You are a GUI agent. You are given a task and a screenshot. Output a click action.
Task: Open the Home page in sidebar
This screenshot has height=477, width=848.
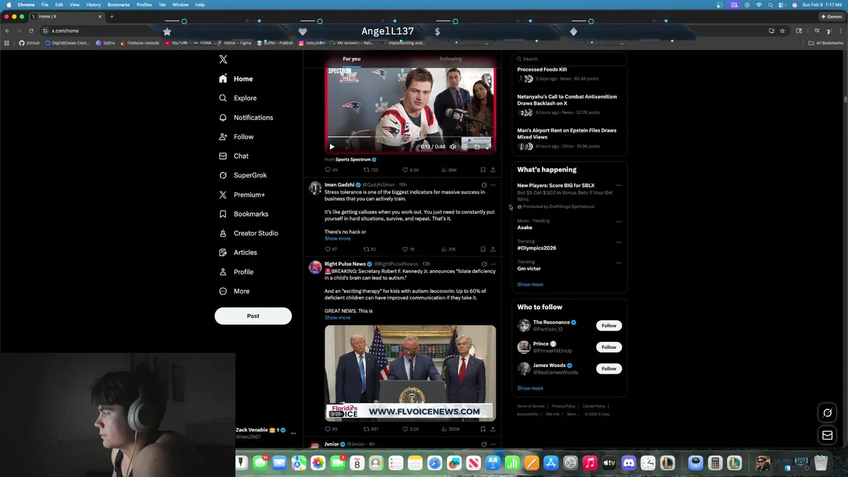[x=236, y=79]
